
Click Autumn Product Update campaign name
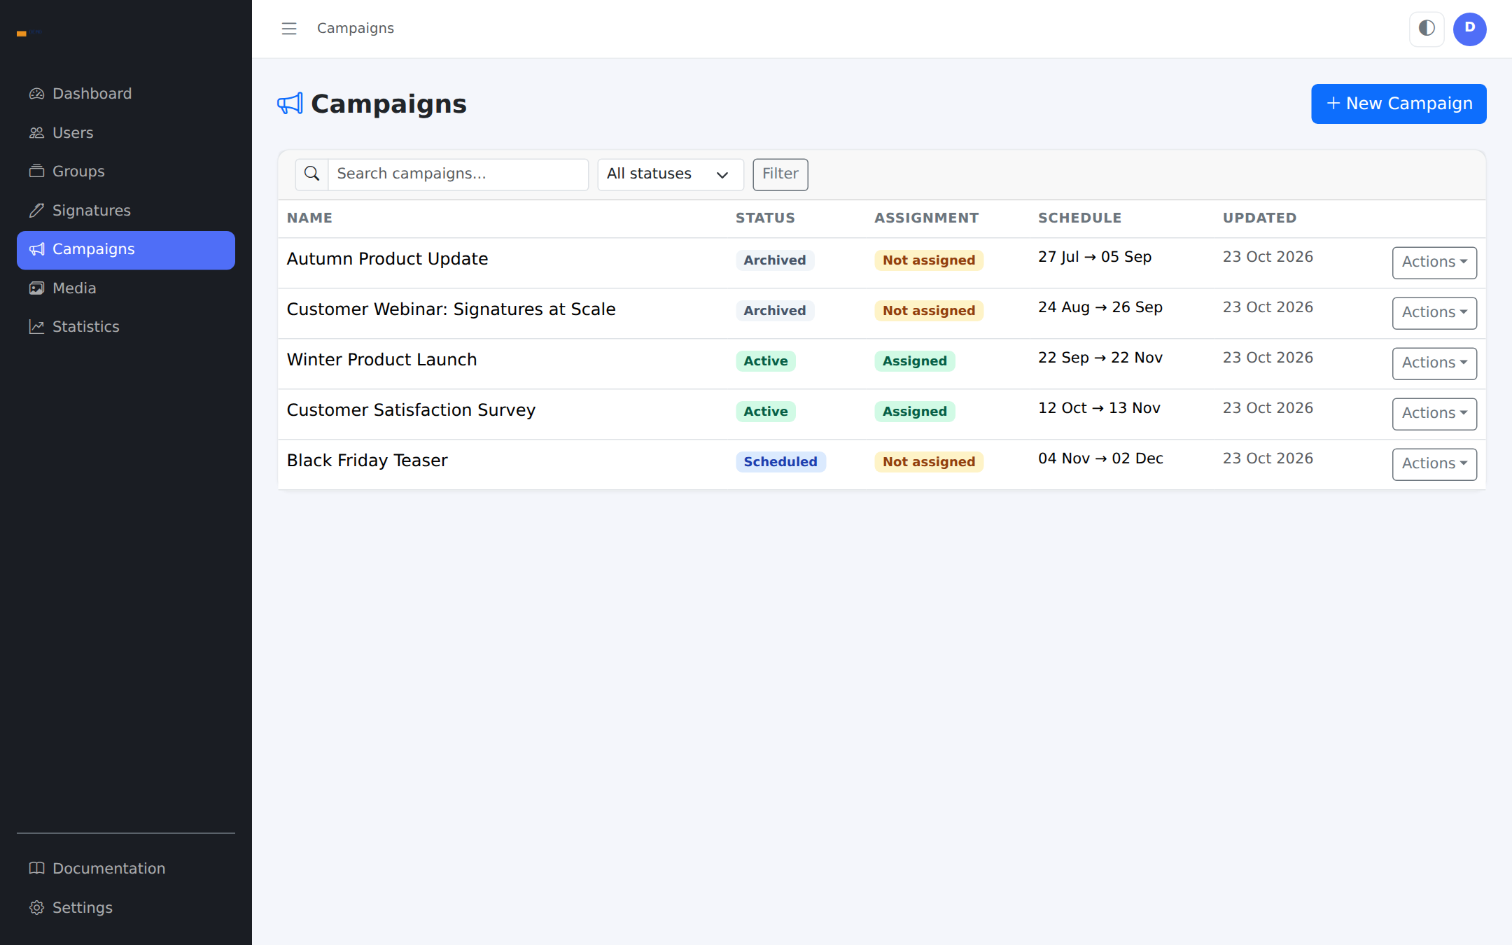click(387, 260)
